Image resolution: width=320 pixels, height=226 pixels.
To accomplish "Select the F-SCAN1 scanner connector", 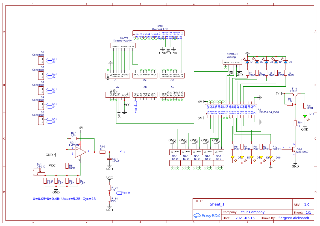I will [x=232, y=61].
